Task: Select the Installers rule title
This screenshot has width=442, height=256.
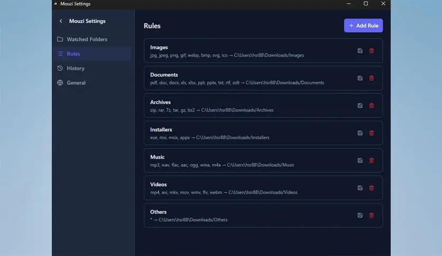Action: point(161,130)
